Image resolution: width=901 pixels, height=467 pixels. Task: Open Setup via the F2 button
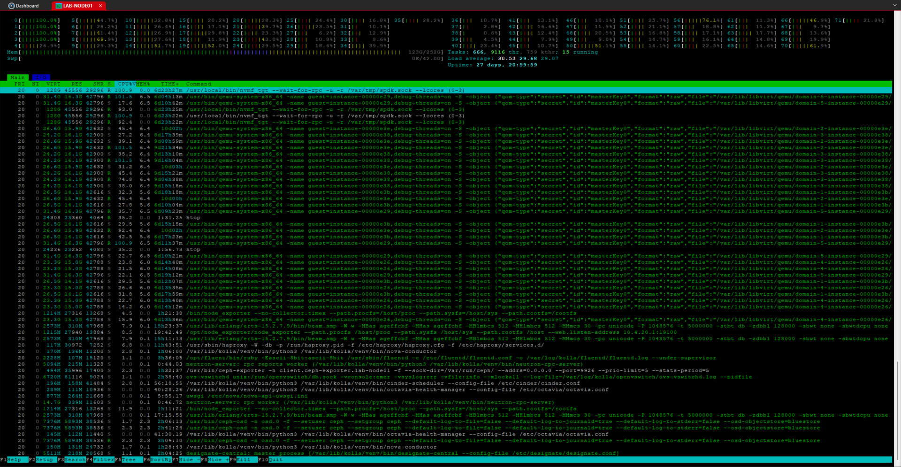[x=43, y=460]
